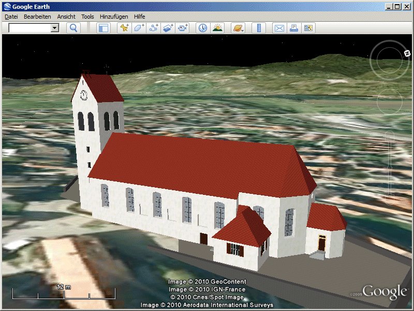Open the Hinzufügen menu

114,17
